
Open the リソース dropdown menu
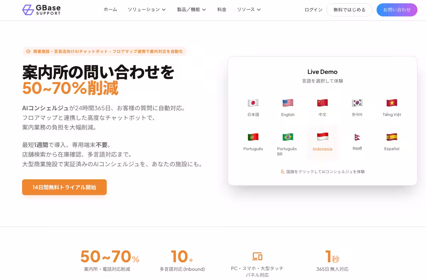tap(249, 10)
